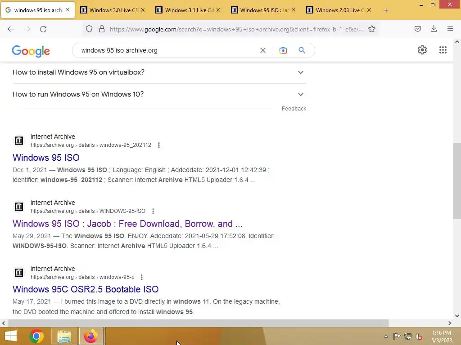
Task: Clear the Google search box text
Action: pyautogui.click(x=263, y=50)
